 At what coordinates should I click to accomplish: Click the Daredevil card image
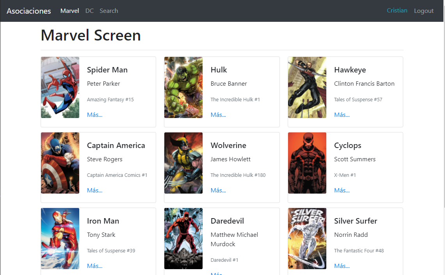tap(183, 238)
